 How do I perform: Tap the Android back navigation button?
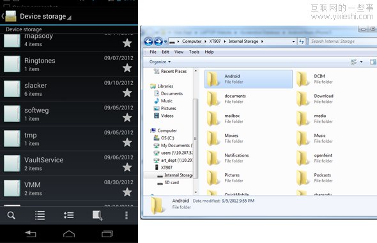(31, 233)
